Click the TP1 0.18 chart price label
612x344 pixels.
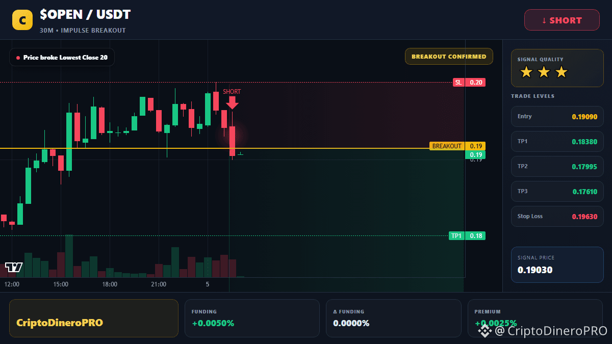[x=467, y=236]
